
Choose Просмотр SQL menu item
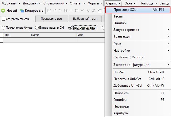138,10
